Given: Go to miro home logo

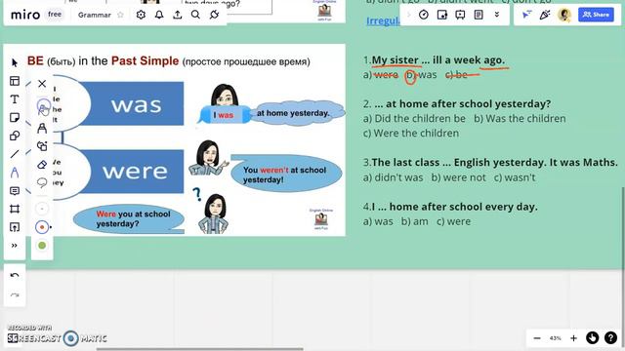Looking at the screenshot, I should coord(25,16).
